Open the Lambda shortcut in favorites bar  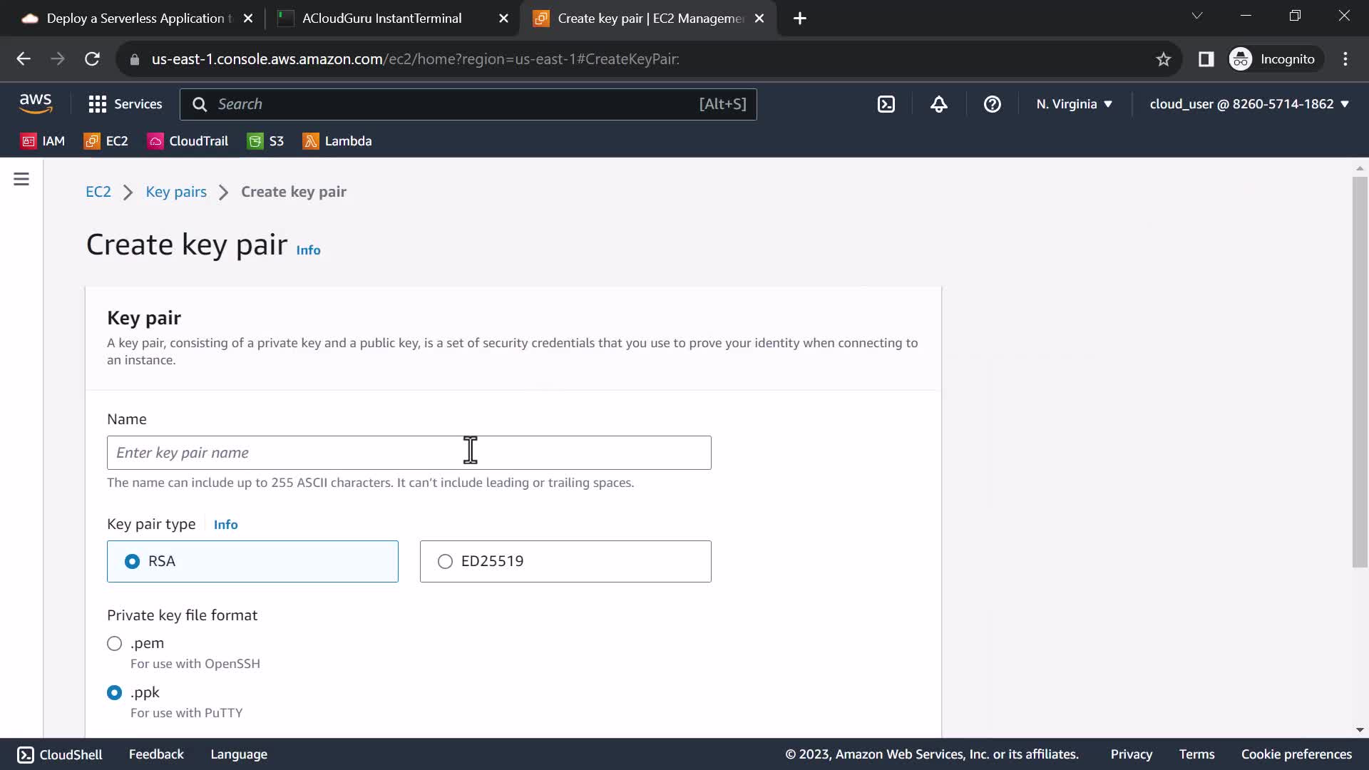(x=337, y=141)
